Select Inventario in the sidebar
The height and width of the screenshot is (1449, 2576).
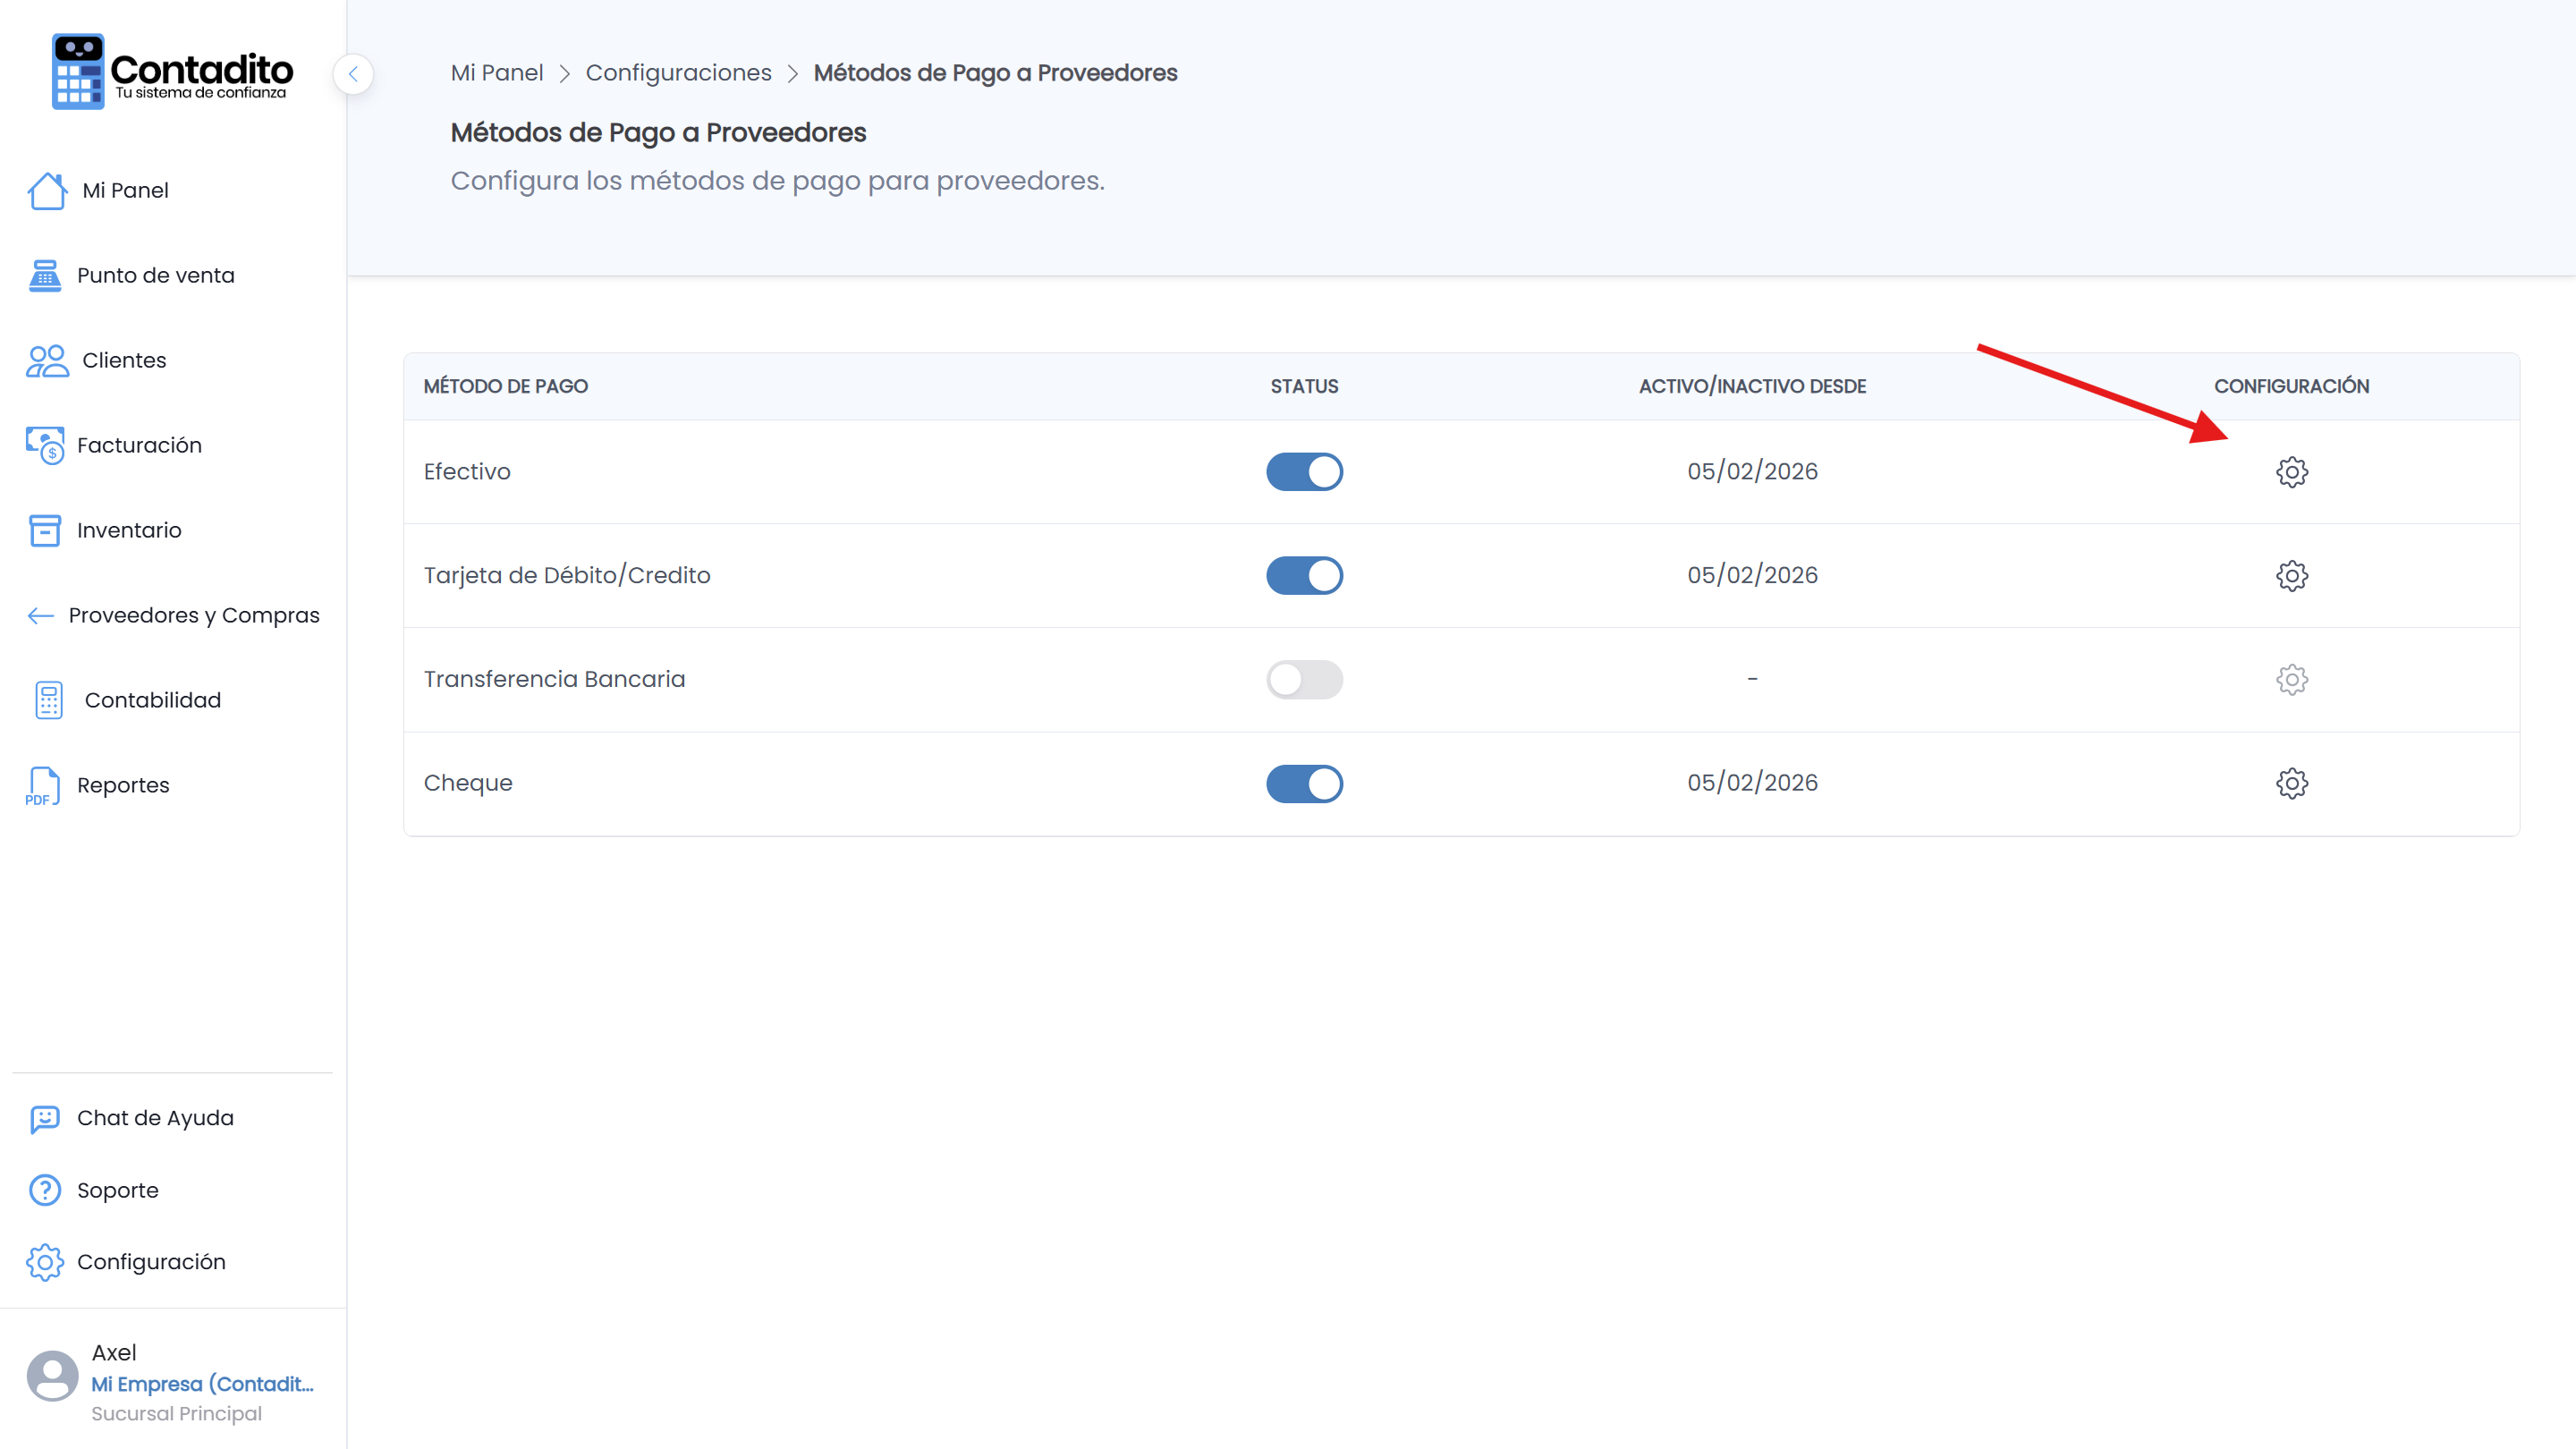click(129, 530)
